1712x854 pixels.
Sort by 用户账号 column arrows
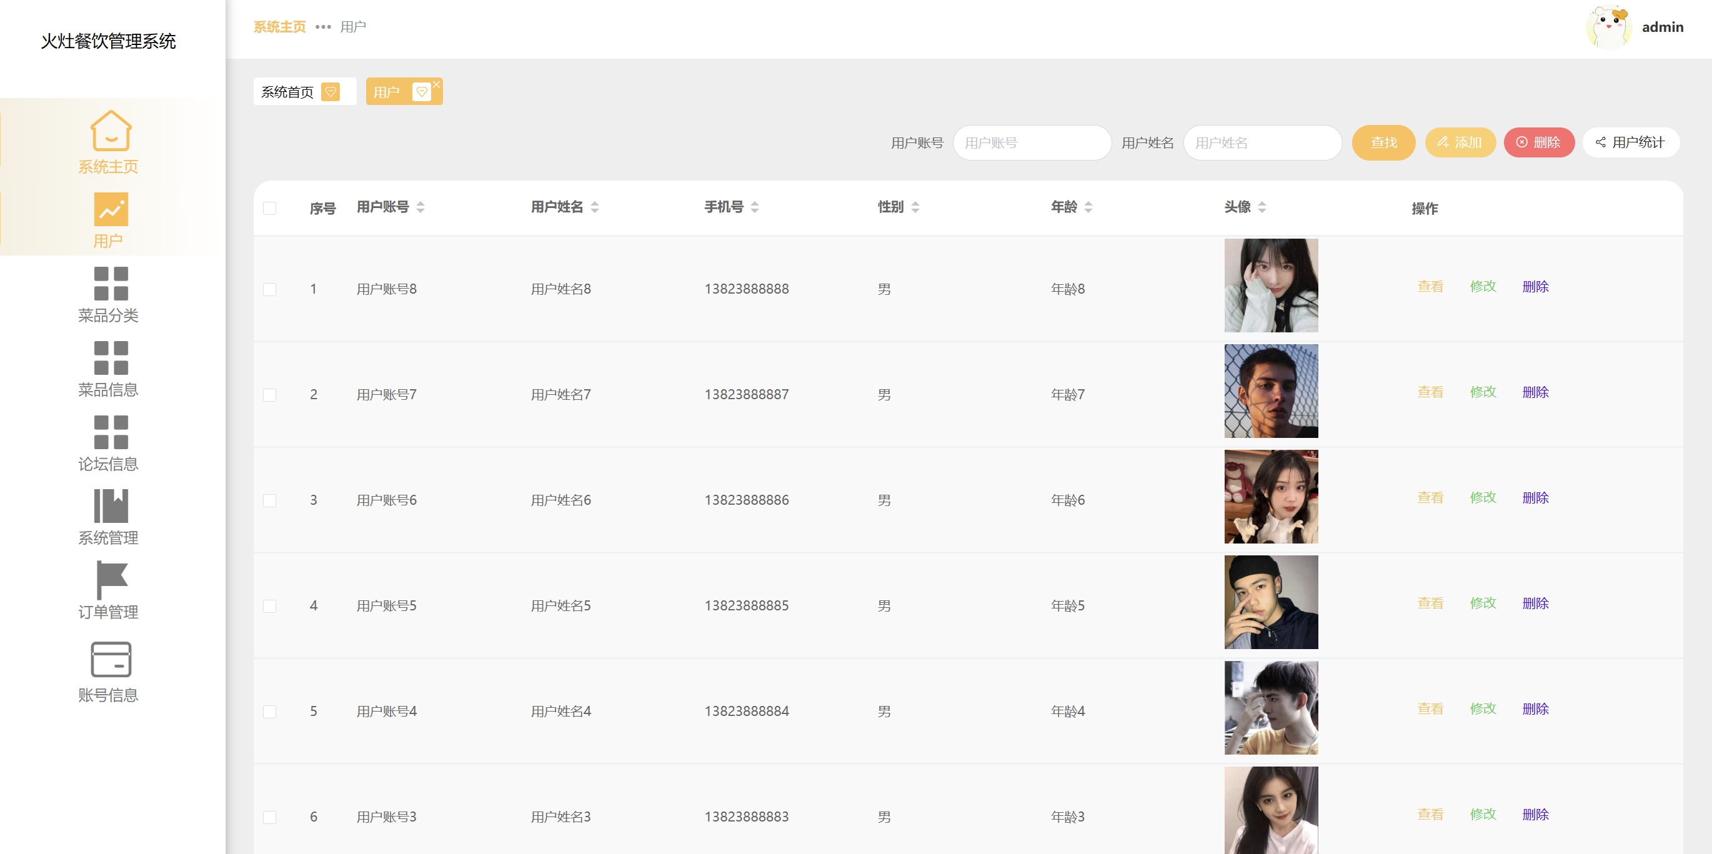(420, 207)
